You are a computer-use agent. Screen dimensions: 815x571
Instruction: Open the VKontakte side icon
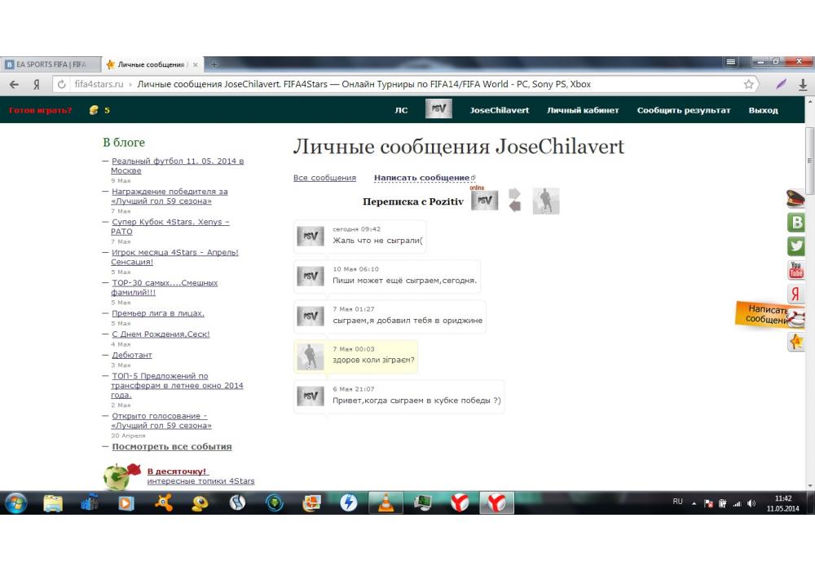click(795, 222)
